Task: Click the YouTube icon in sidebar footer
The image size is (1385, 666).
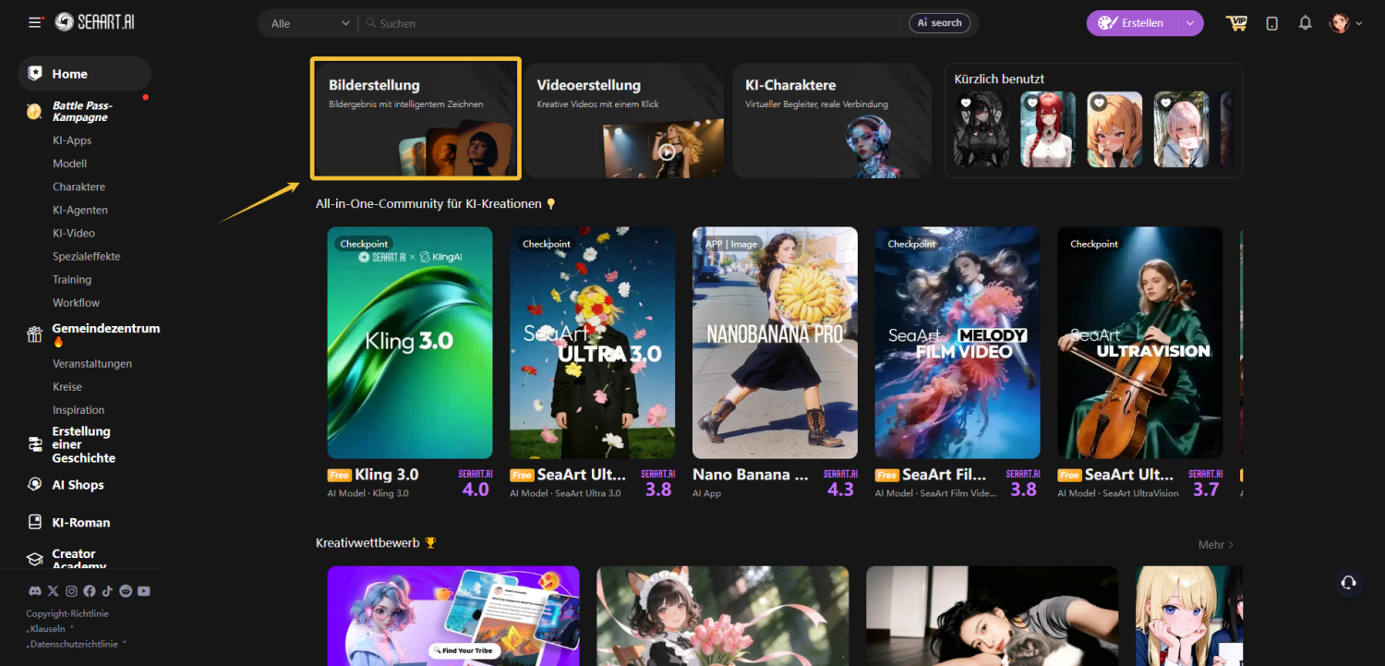Action: pos(144,591)
